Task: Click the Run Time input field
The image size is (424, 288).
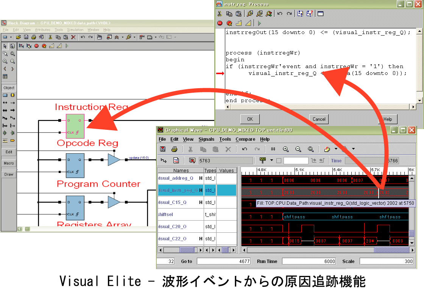Action: point(309,262)
